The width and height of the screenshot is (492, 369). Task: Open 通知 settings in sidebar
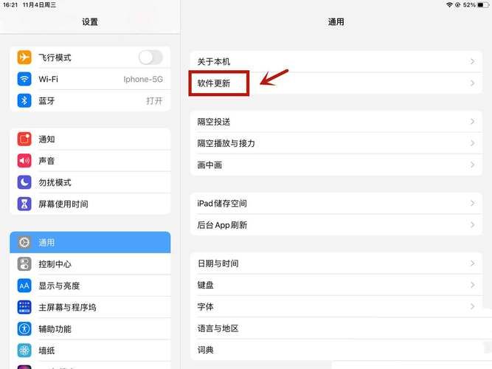coord(90,139)
